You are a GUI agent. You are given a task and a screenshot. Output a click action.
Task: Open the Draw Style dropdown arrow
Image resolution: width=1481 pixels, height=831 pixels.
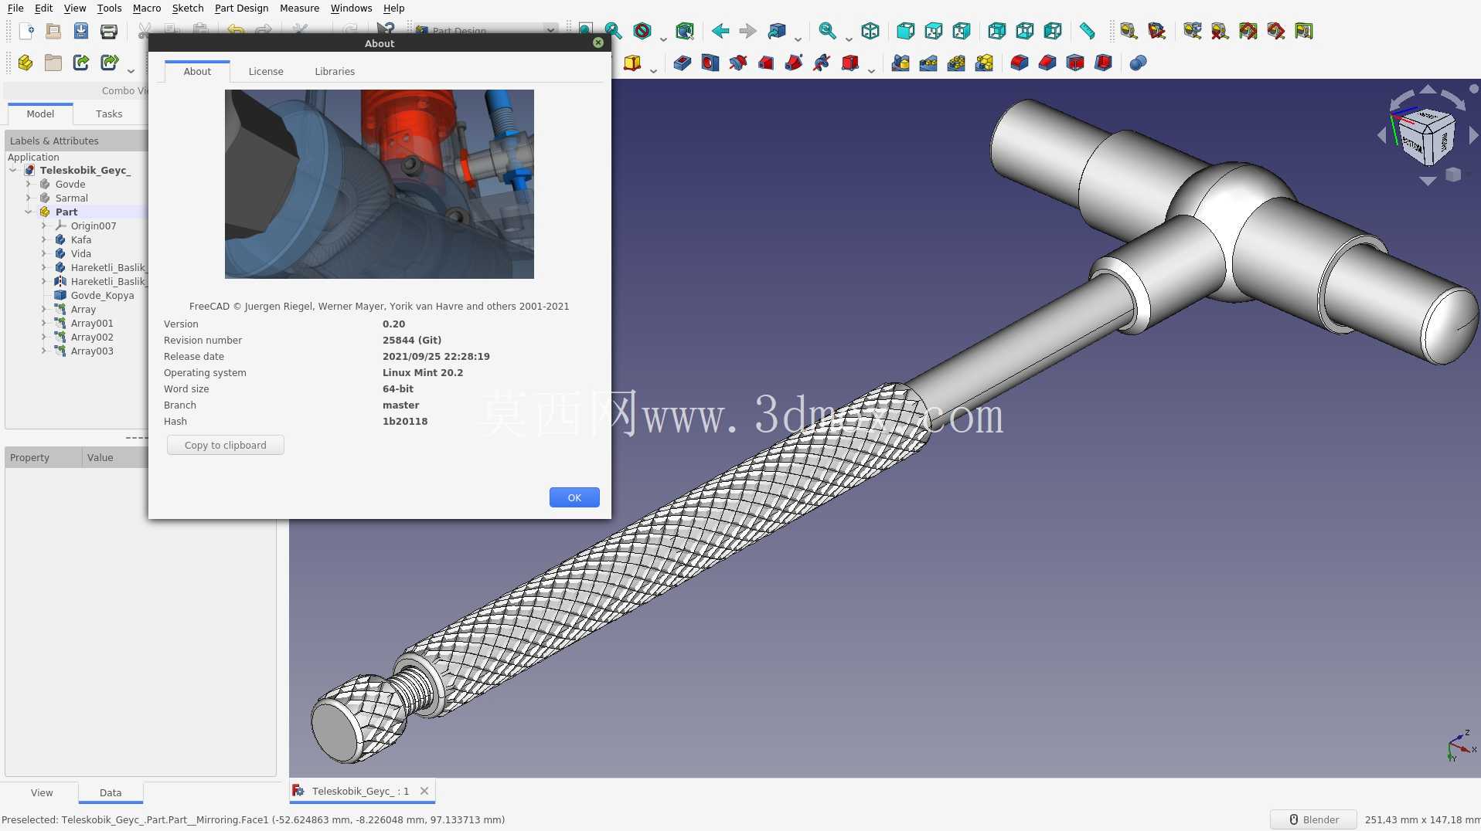[x=663, y=39]
